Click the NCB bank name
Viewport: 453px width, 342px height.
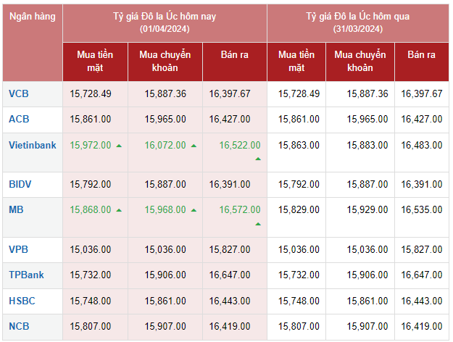tap(20, 325)
